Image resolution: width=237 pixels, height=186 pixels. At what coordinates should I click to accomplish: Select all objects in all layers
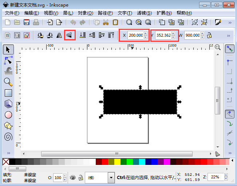click(17, 35)
